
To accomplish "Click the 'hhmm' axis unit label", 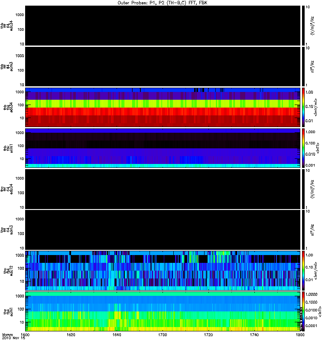I will (x=7, y=334).
